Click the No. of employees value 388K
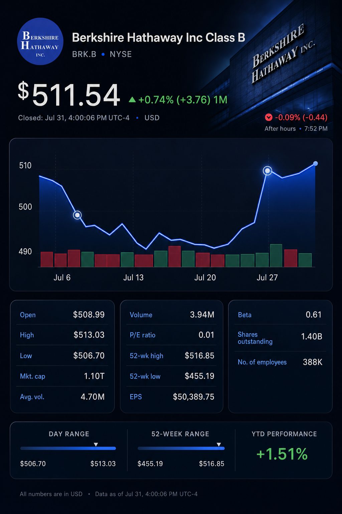This screenshot has height=514, width=342. pyautogui.click(x=313, y=362)
